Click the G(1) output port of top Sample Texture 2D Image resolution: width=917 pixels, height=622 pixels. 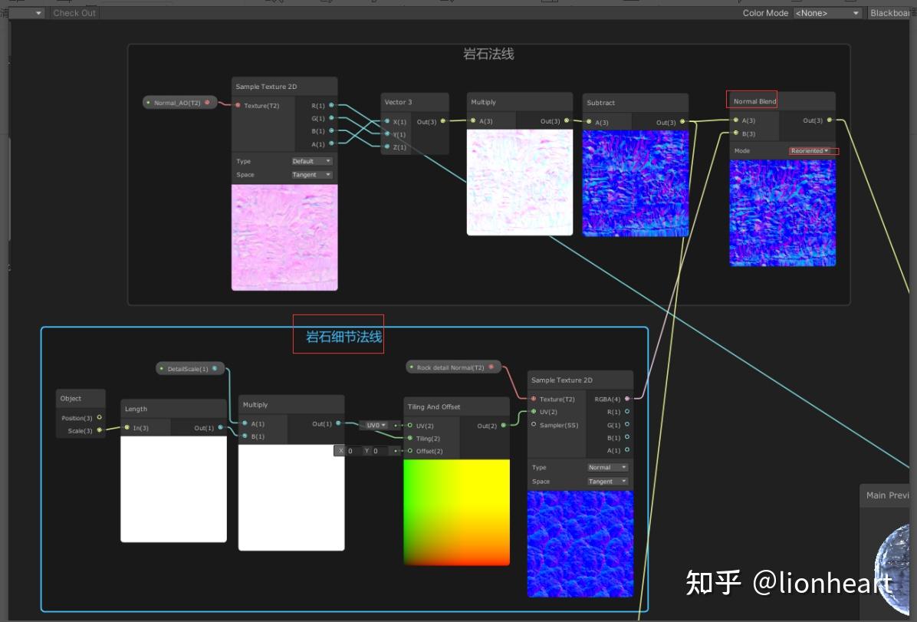coord(331,118)
